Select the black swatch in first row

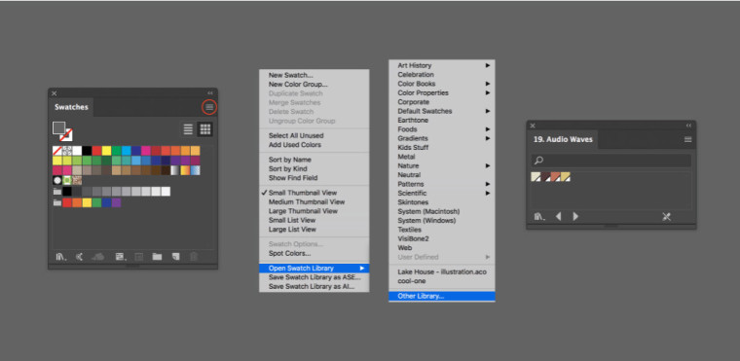pos(87,151)
